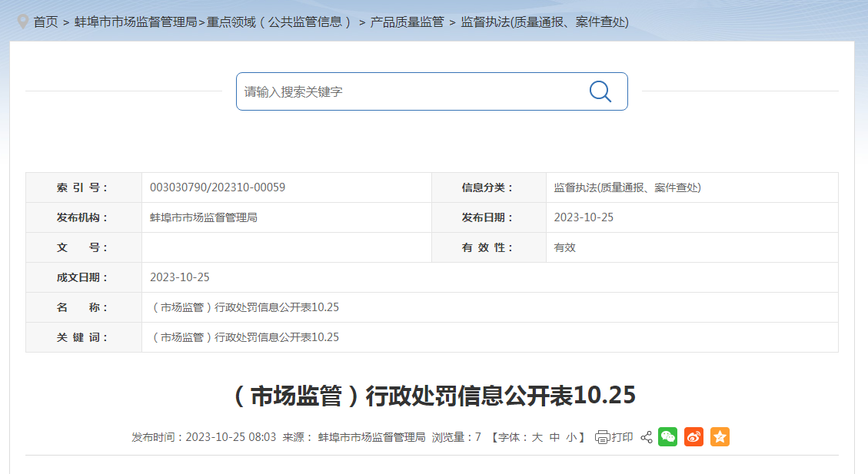The image size is (868, 474).
Task: Click the 索引号 label cell
Action: click(x=84, y=187)
